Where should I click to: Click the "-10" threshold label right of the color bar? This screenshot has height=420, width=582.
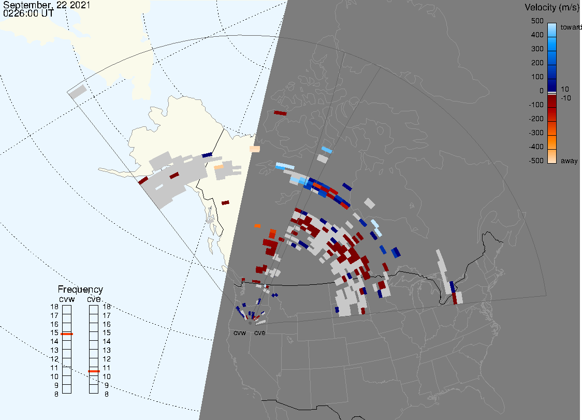(x=565, y=98)
